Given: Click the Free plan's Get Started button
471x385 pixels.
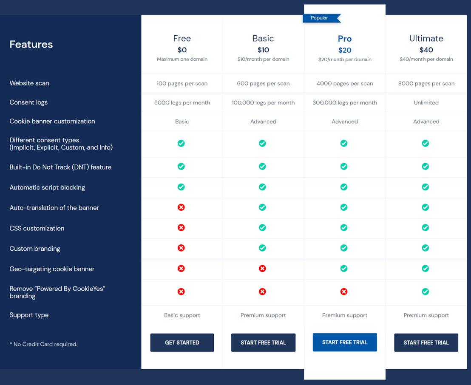Looking at the screenshot, I should [x=182, y=343].
